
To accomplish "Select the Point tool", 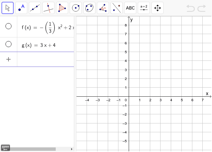I will 21,8.
